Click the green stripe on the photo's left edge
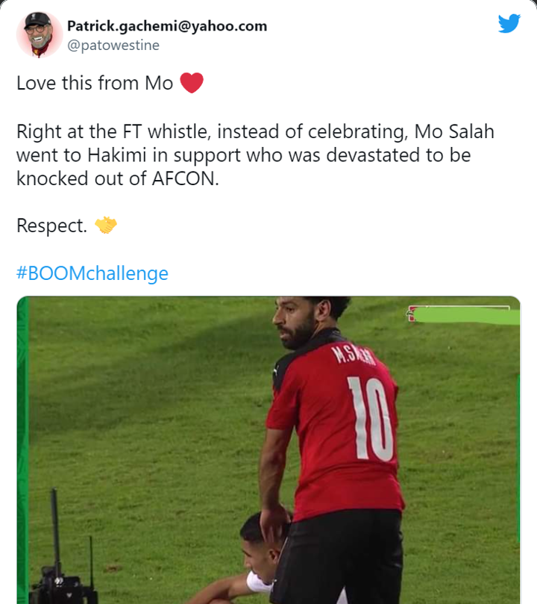 22,448
